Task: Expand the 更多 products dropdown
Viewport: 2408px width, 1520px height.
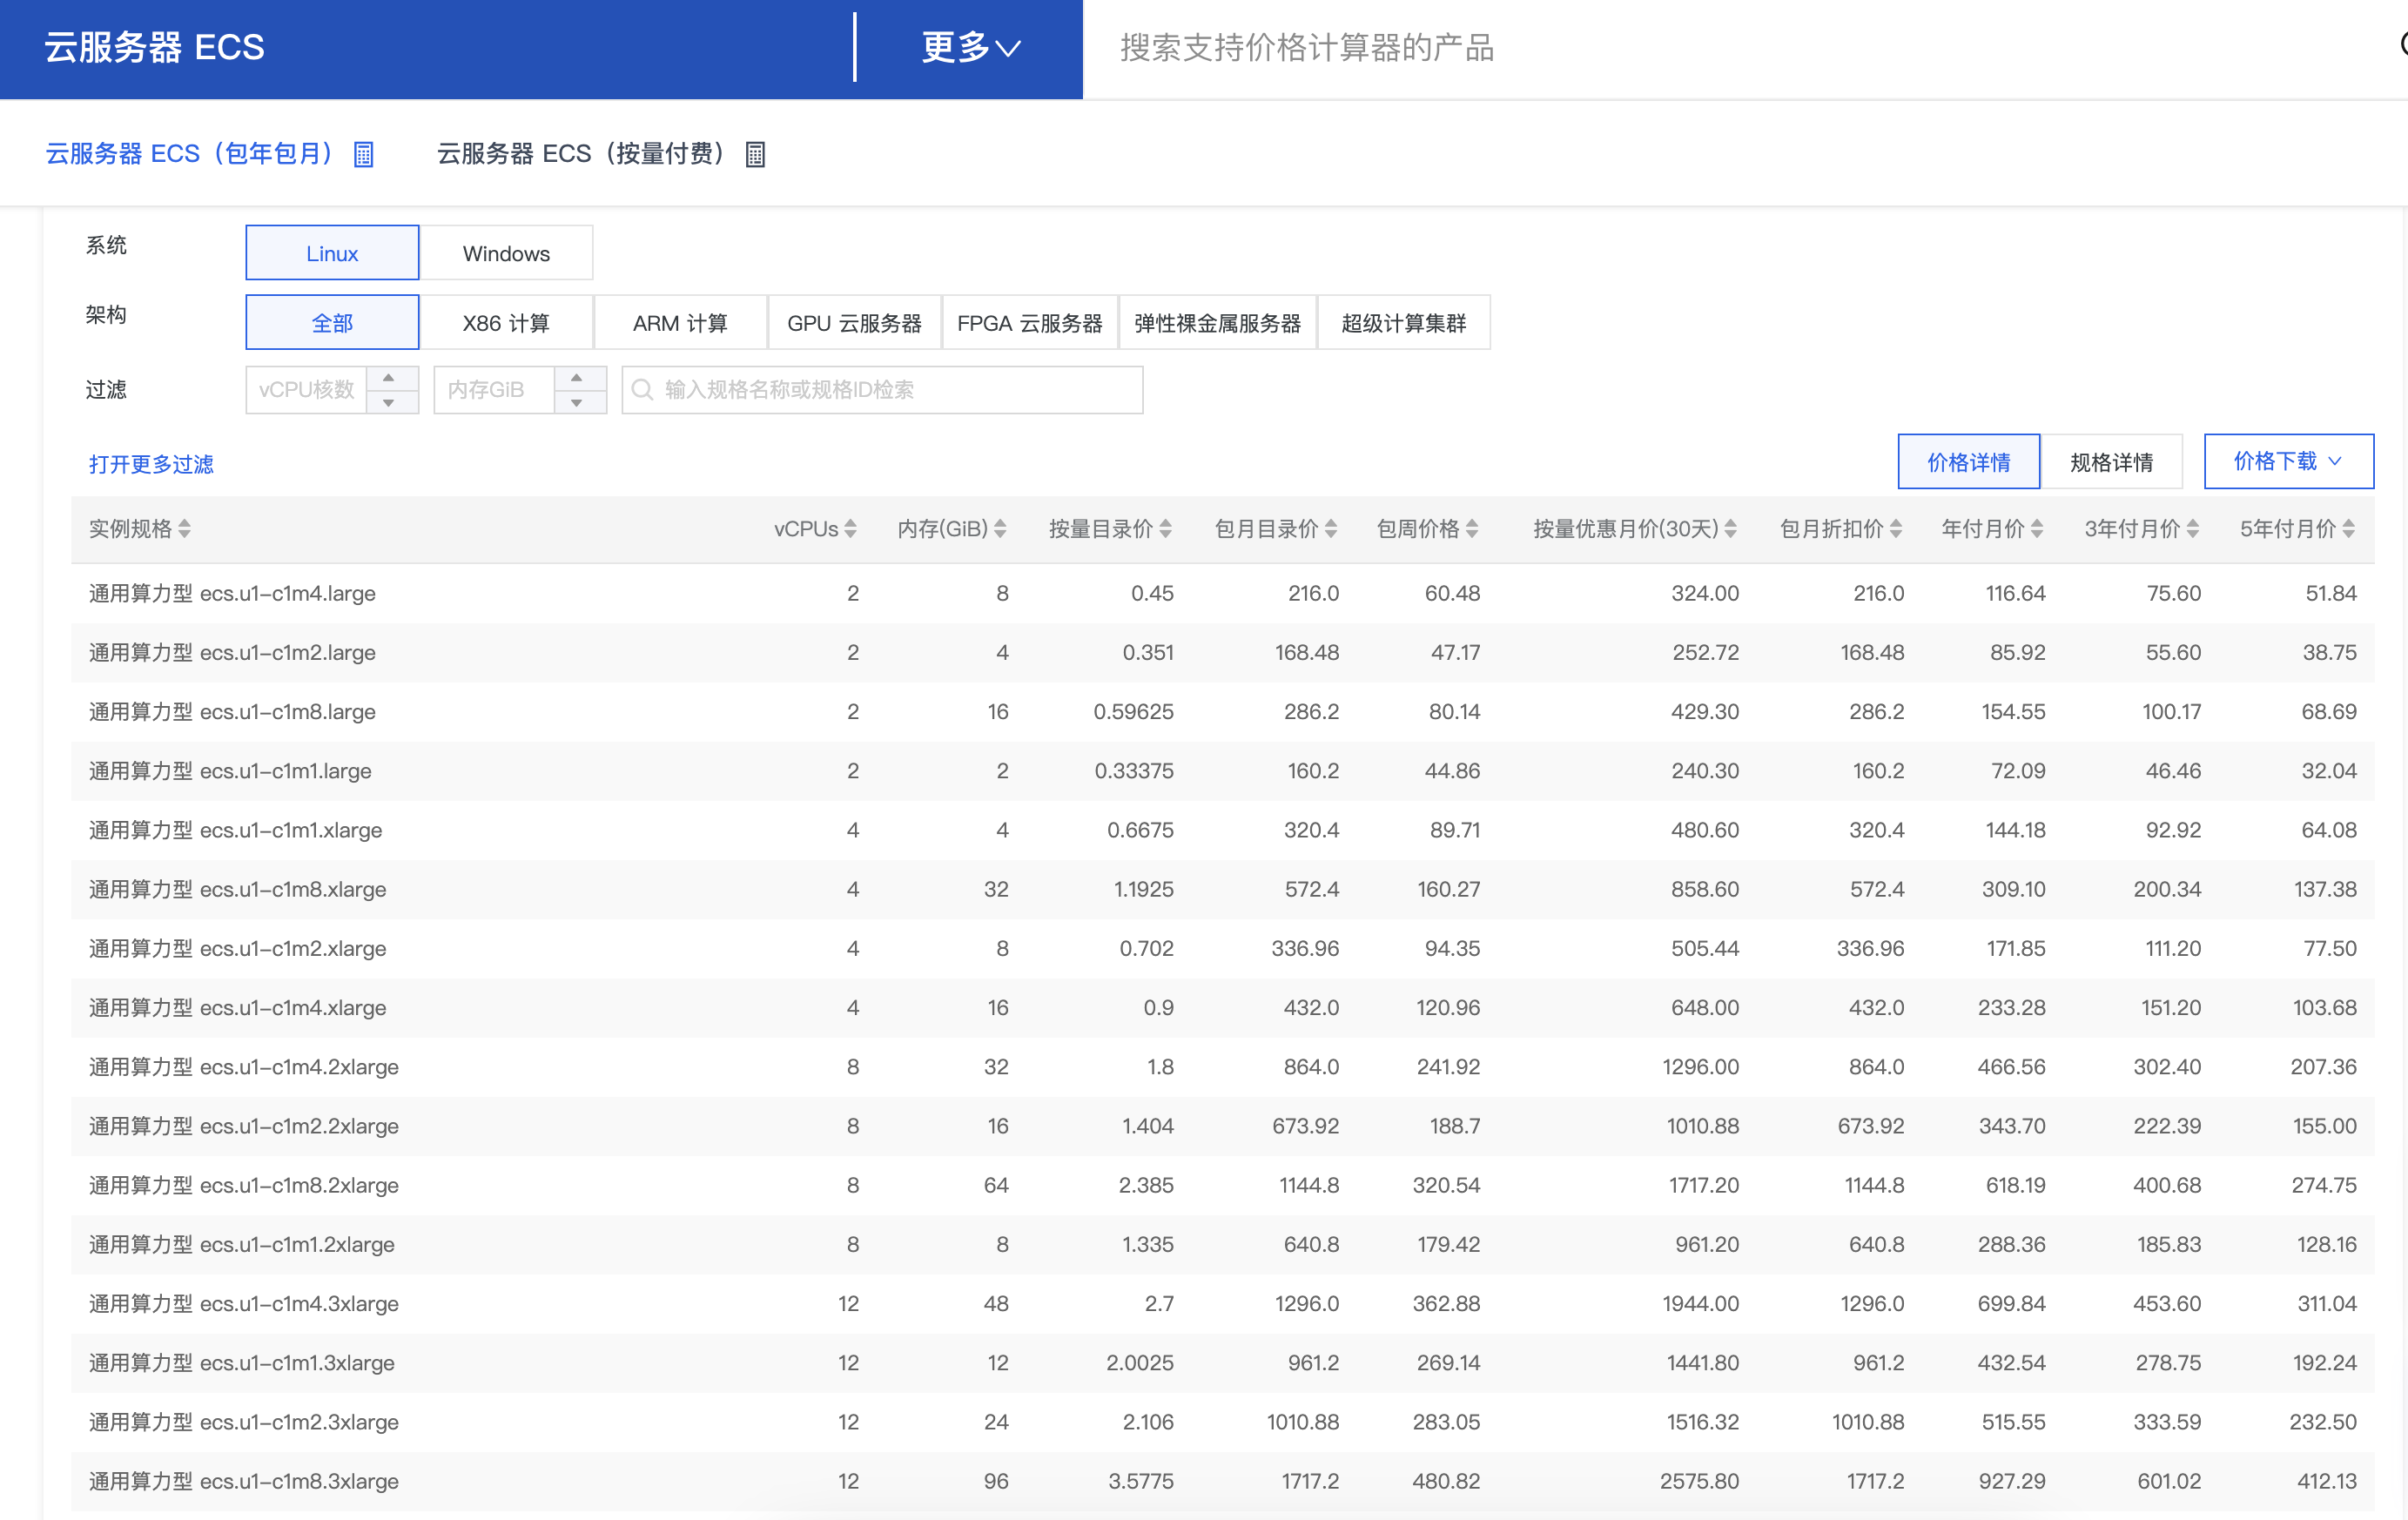Action: pos(970,47)
